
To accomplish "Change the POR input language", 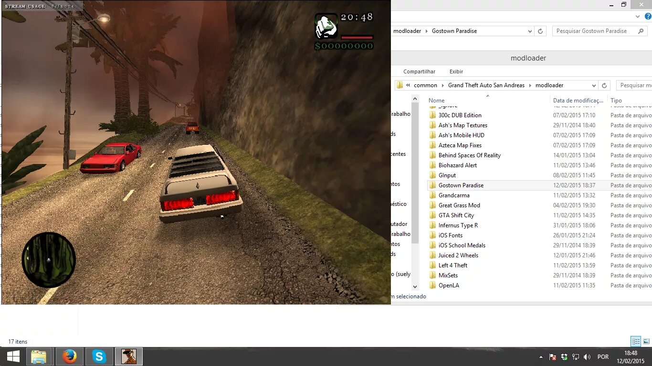I will click(x=603, y=357).
